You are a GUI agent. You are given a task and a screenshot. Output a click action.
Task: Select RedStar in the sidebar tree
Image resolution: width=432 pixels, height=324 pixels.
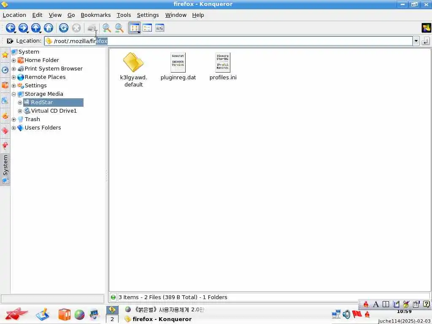[x=53, y=103]
